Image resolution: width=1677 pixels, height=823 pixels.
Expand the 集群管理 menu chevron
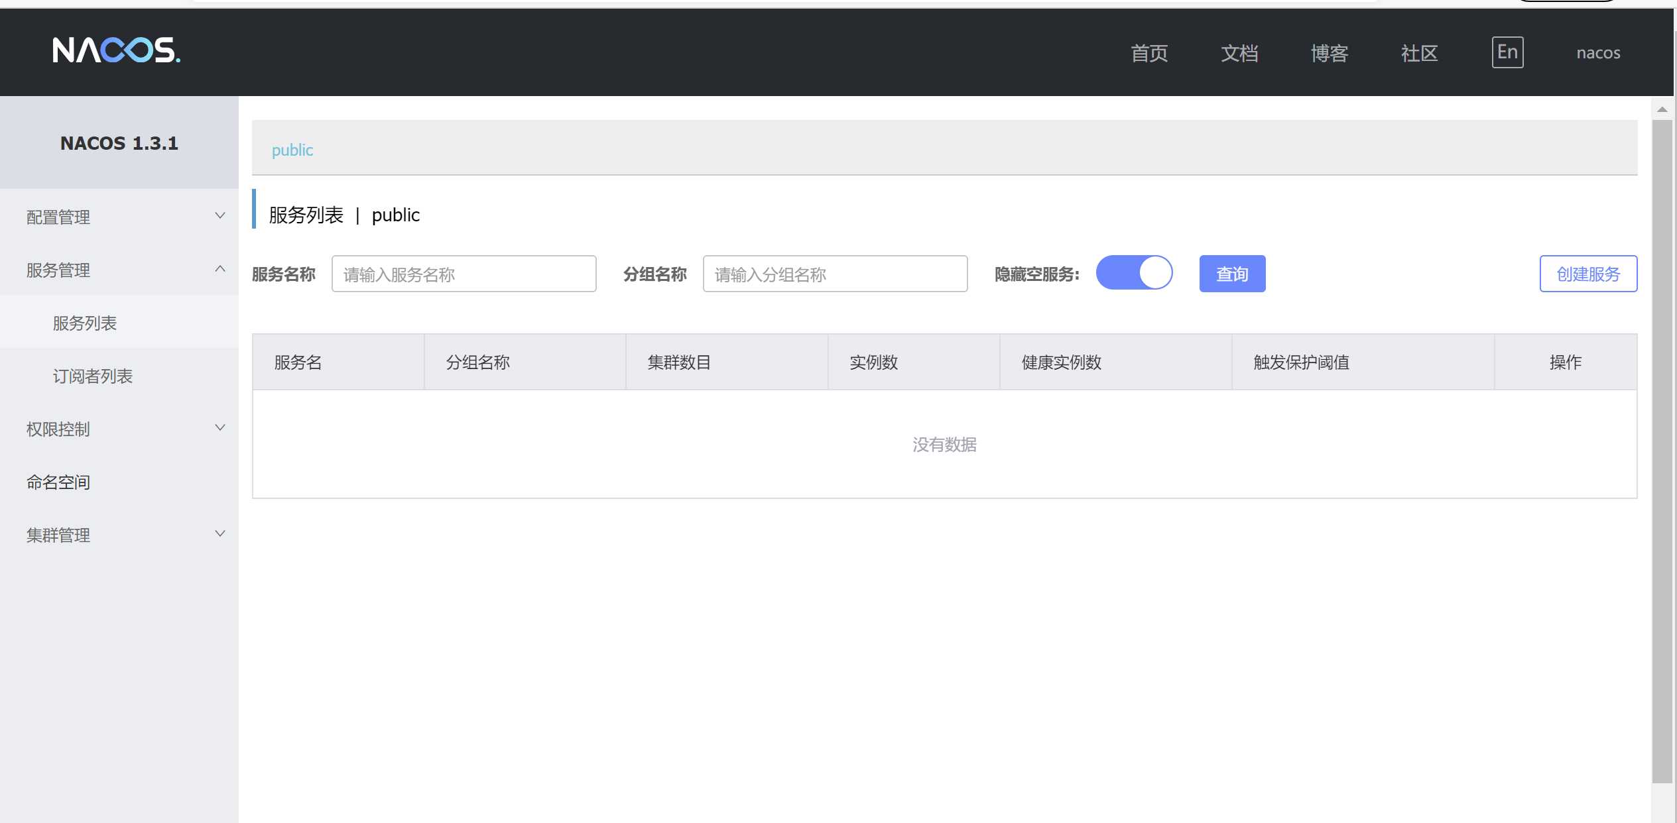(x=220, y=534)
